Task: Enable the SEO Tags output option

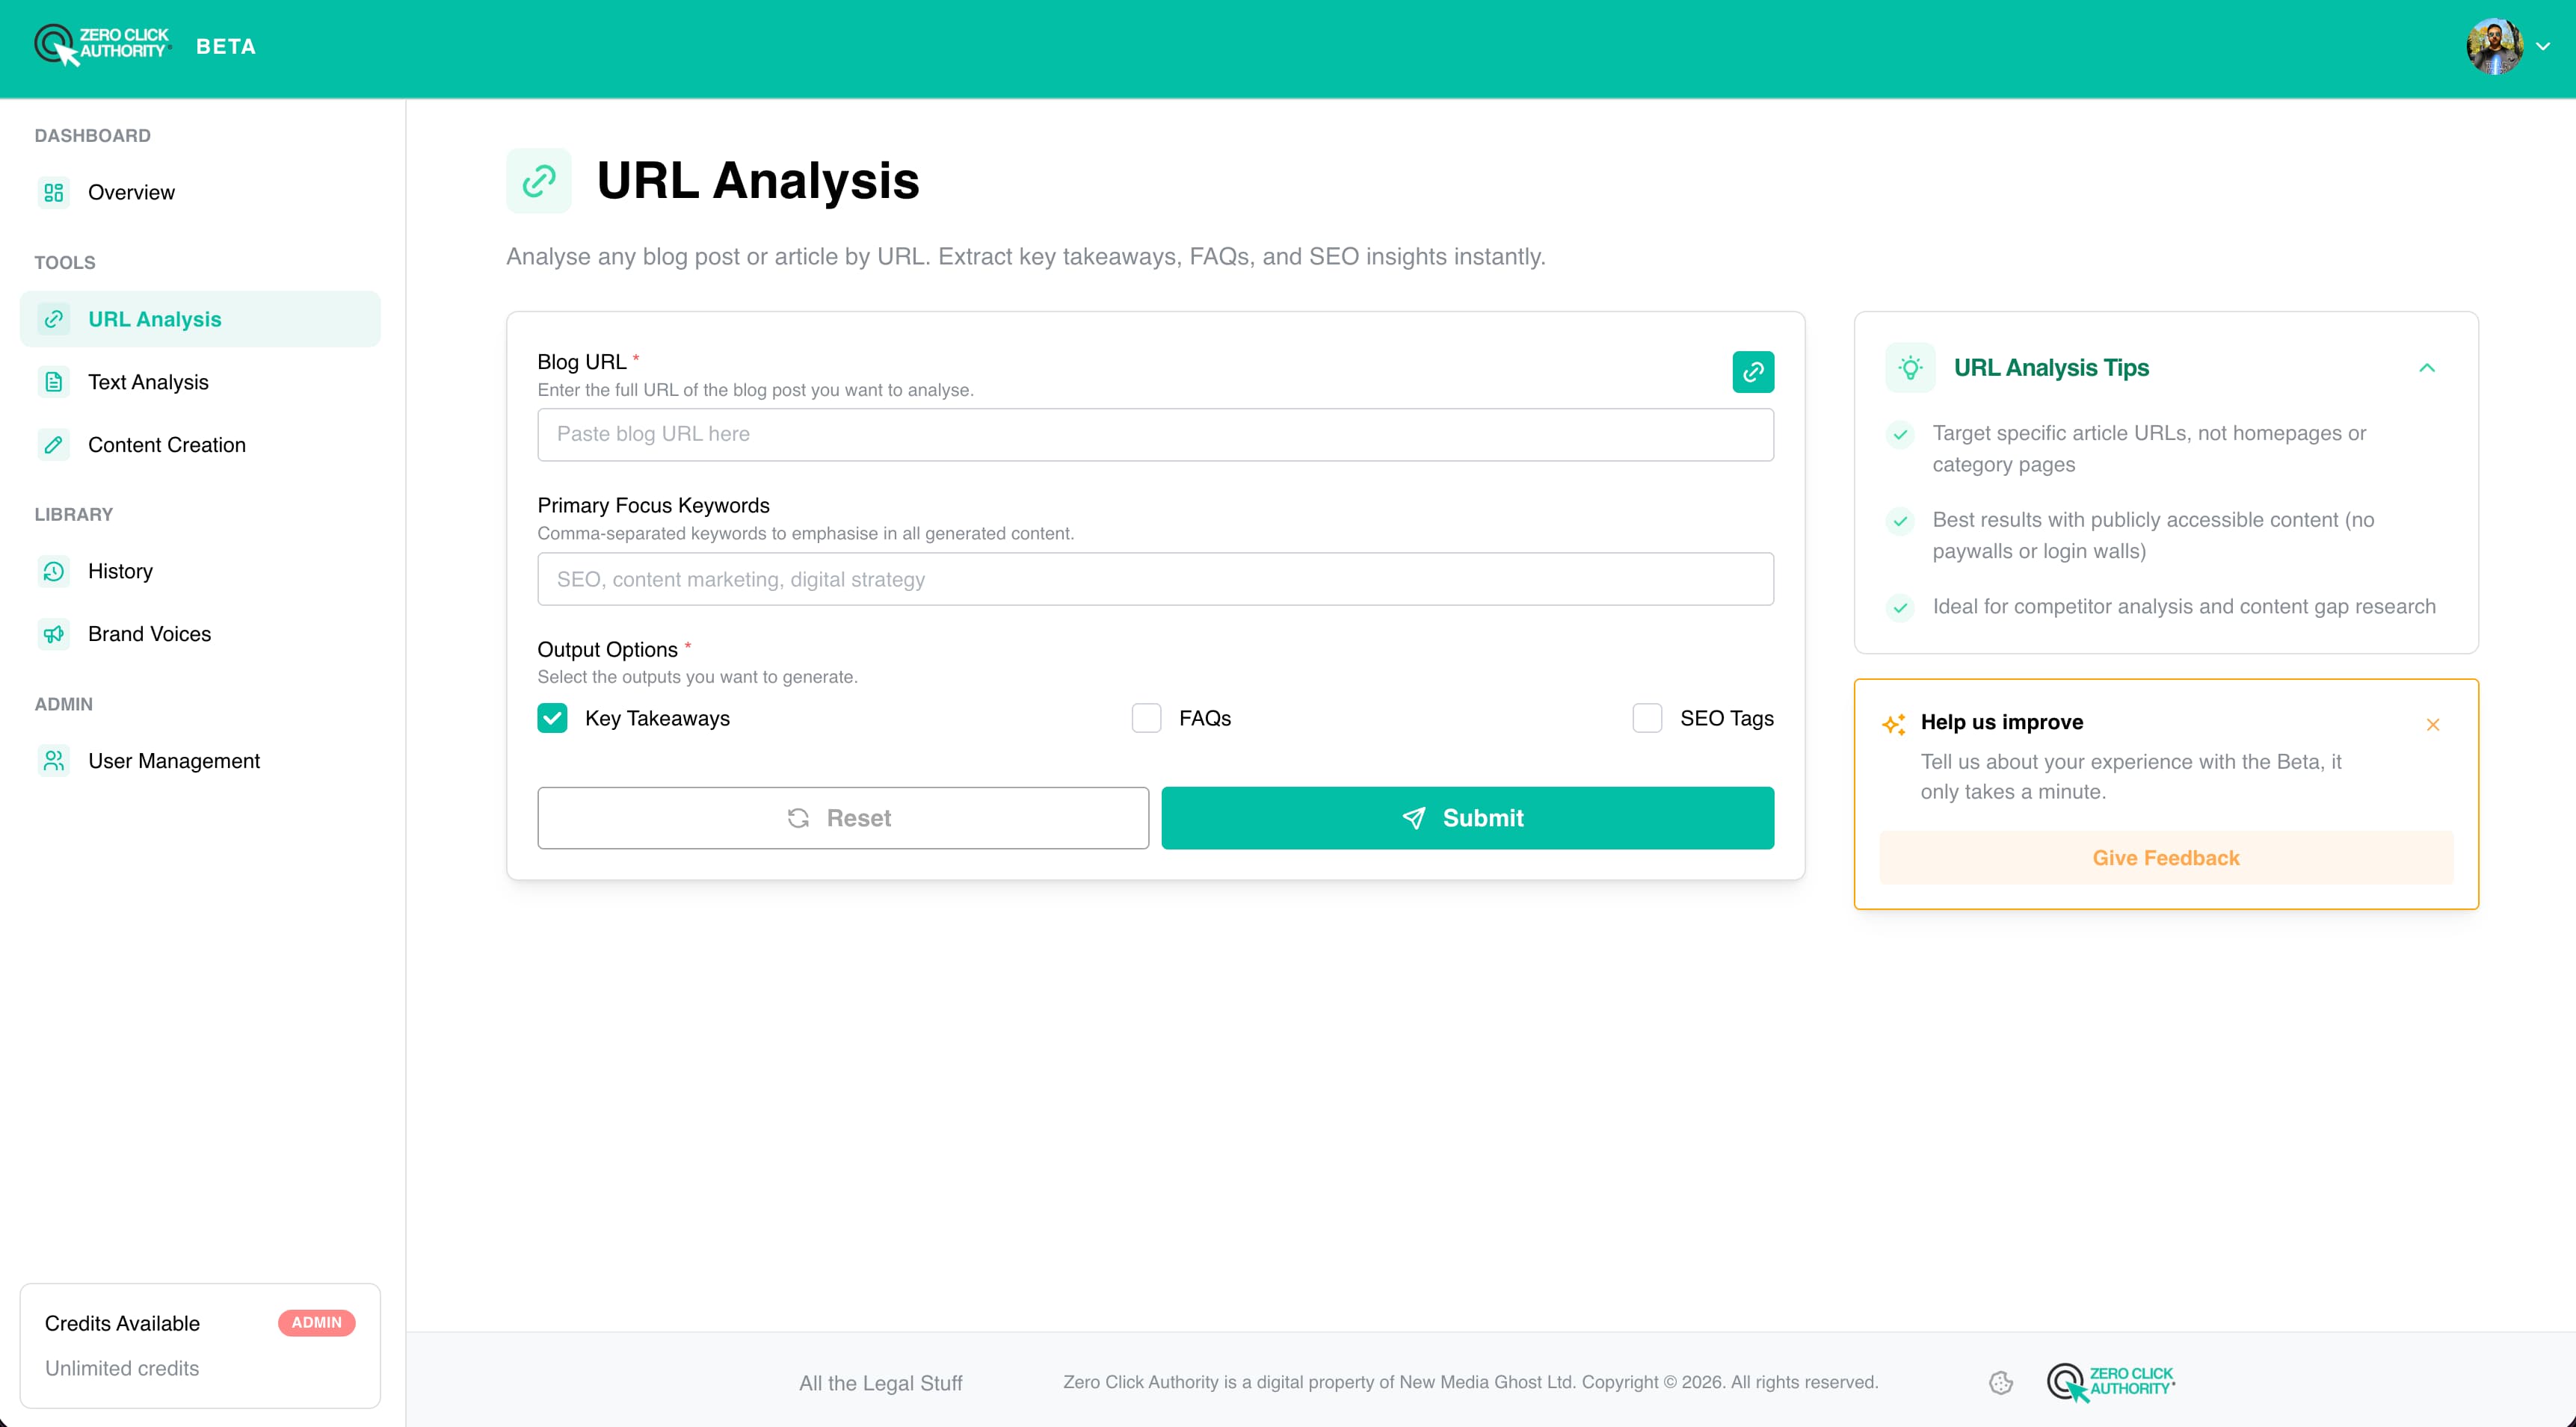Action: [x=1646, y=717]
